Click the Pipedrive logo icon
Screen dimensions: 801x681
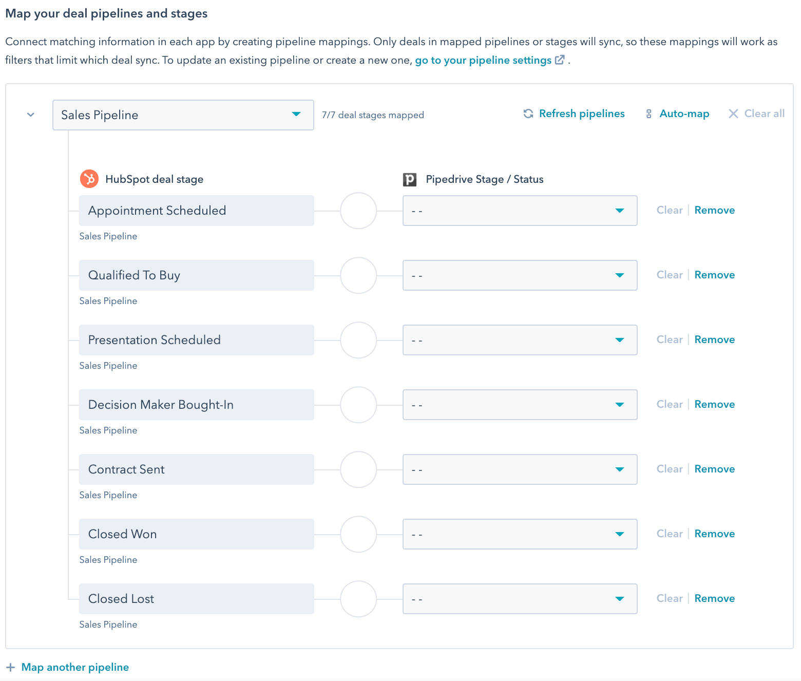coord(409,179)
